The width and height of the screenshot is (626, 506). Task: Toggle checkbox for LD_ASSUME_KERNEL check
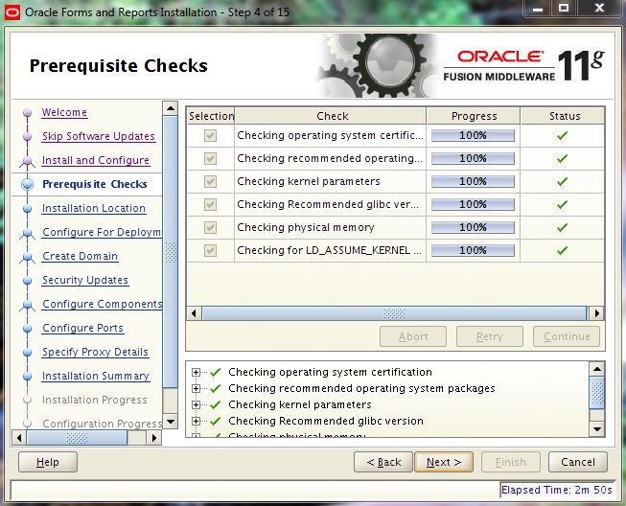(210, 251)
